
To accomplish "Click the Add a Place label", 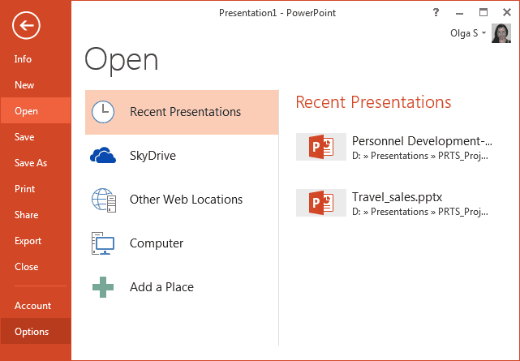I will point(161,287).
